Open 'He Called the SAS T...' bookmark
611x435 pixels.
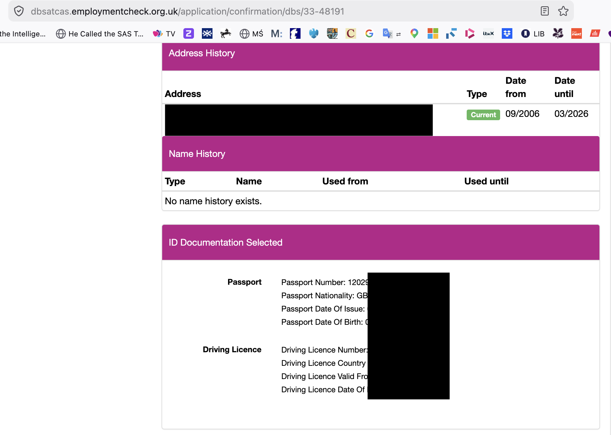coord(100,33)
